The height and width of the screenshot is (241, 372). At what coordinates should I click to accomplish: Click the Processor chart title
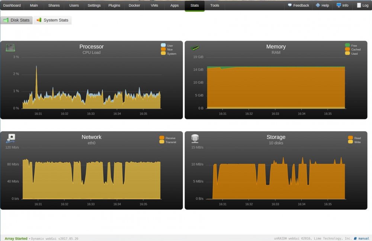92,46
